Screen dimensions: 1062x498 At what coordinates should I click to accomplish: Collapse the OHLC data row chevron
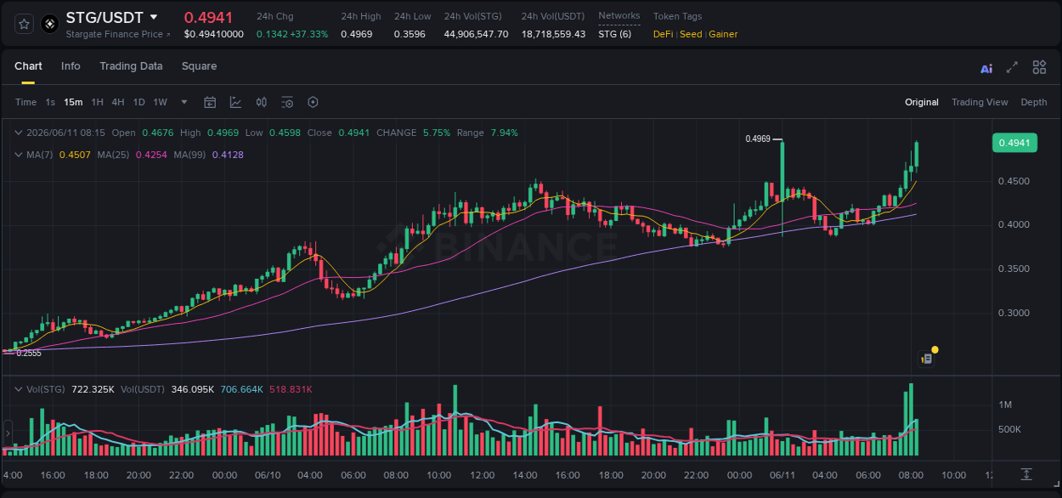(19, 133)
